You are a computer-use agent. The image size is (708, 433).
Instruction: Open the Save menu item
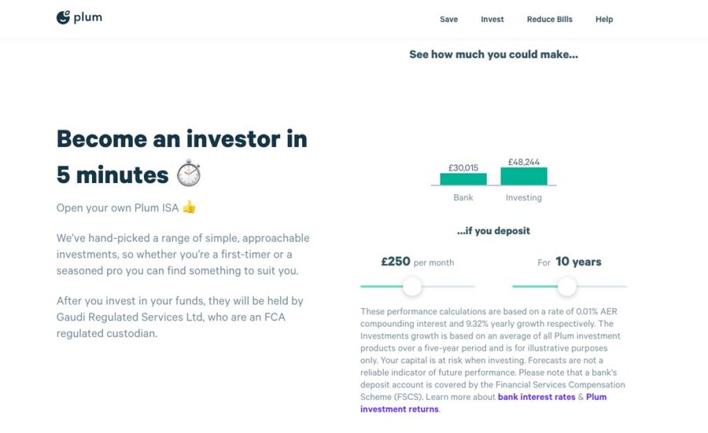click(449, 20)
